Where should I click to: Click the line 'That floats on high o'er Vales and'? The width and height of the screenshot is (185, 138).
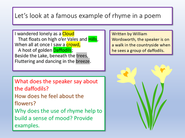(53, 39)
